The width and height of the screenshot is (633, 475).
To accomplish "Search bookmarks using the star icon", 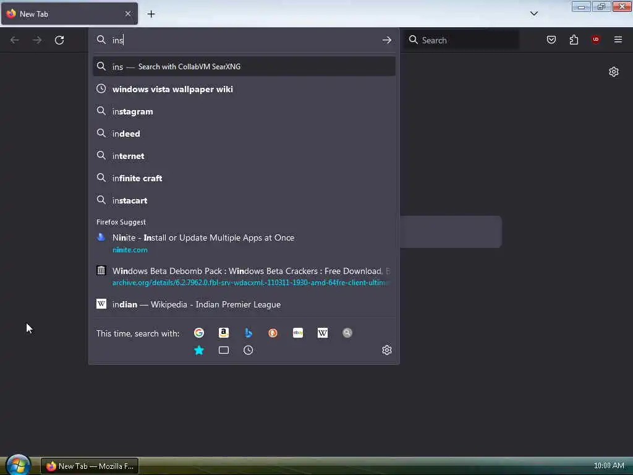I will click(x=198, y=350).
